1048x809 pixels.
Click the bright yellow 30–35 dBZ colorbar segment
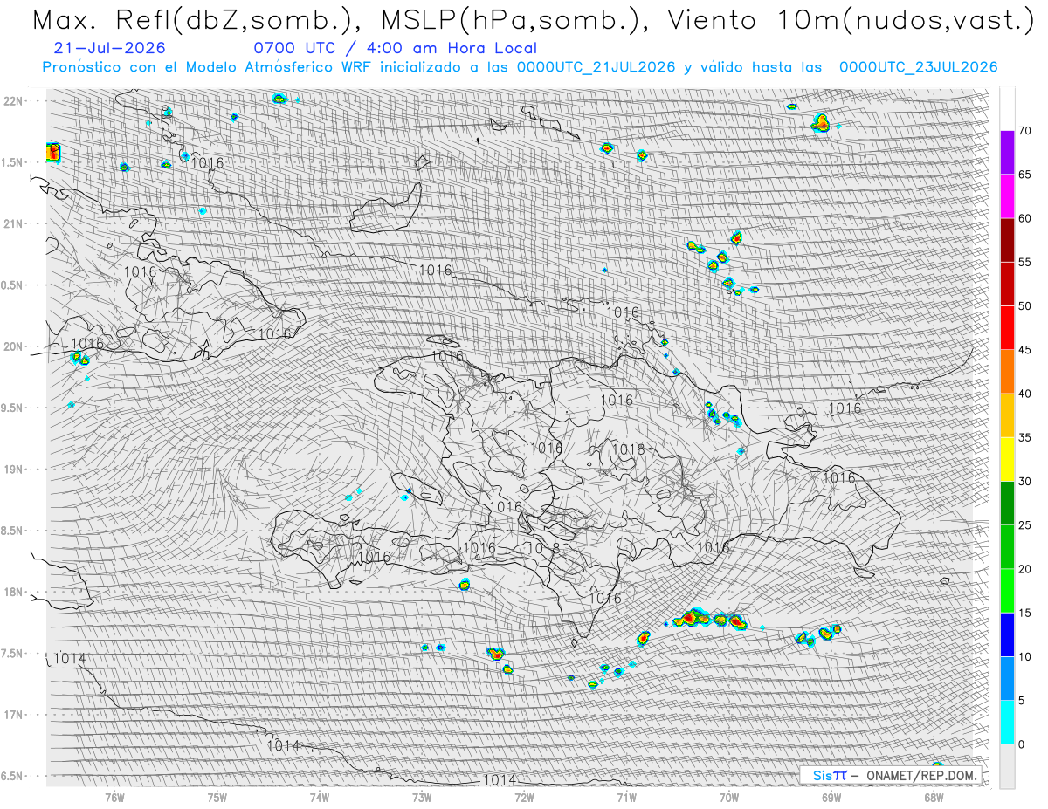click(1007, 459)
